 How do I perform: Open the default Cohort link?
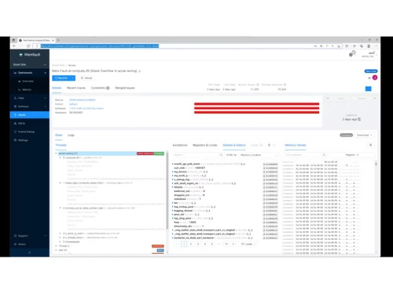click(73, 104)
